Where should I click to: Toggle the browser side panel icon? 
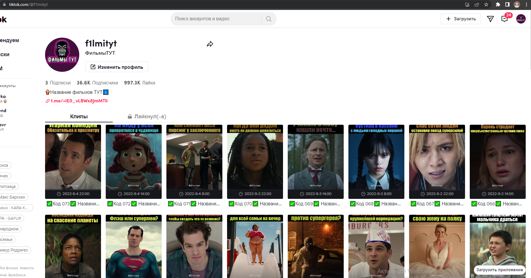click(x=507, y=4)
